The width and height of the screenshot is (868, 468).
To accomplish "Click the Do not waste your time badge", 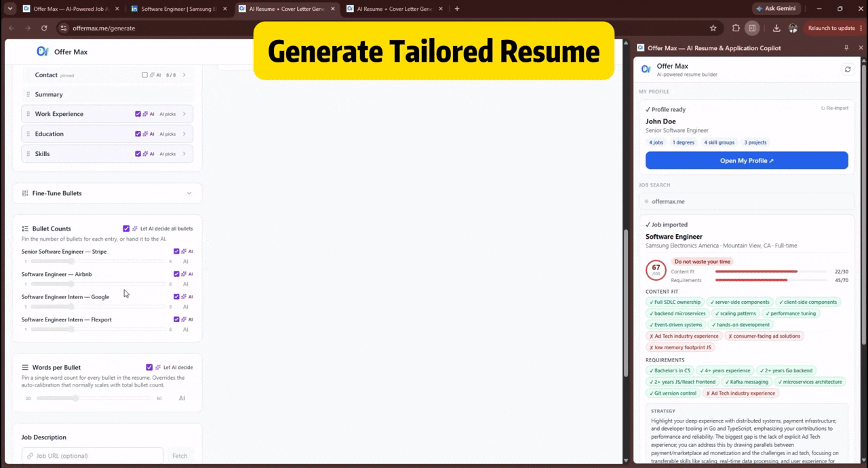I will (x=702, y=261).
